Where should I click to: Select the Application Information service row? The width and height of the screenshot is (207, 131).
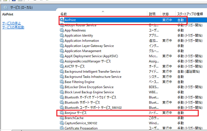pyautogui.click(x=82, y=41)
